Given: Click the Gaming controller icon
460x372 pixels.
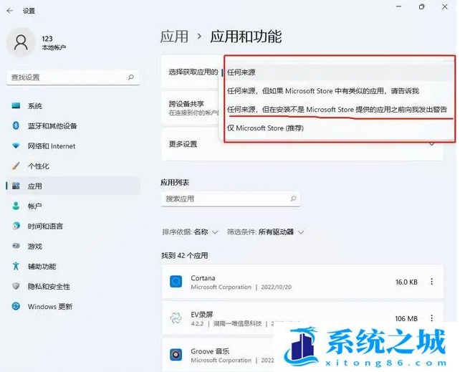Looking at the screenshot, I should click(16, 246).
